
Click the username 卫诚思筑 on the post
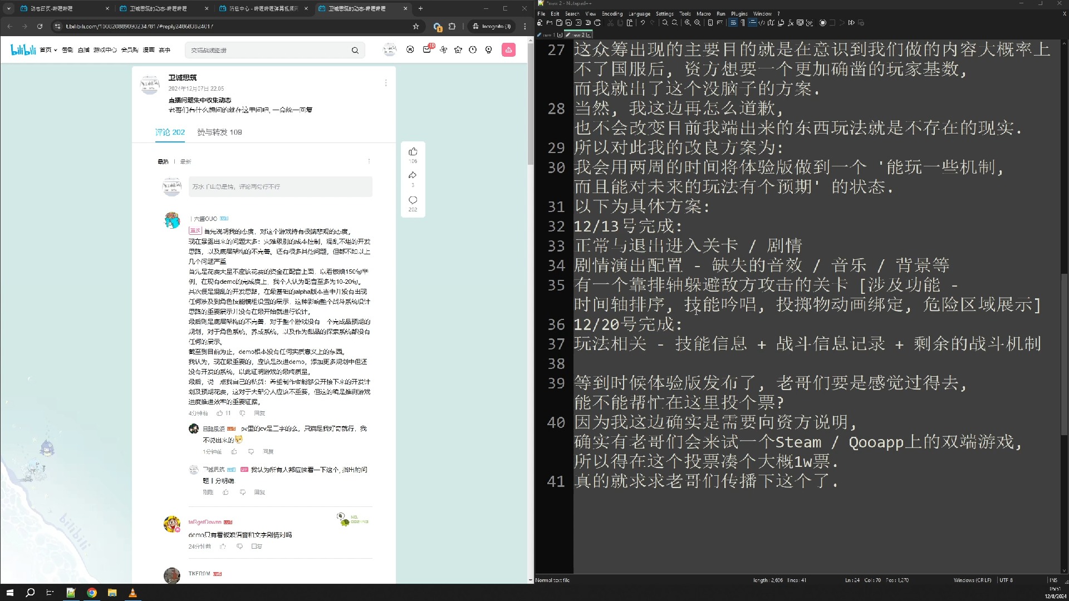coord(182,77)
